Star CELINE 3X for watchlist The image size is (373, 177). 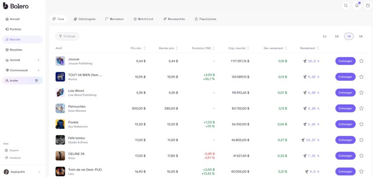pos(361,155)
